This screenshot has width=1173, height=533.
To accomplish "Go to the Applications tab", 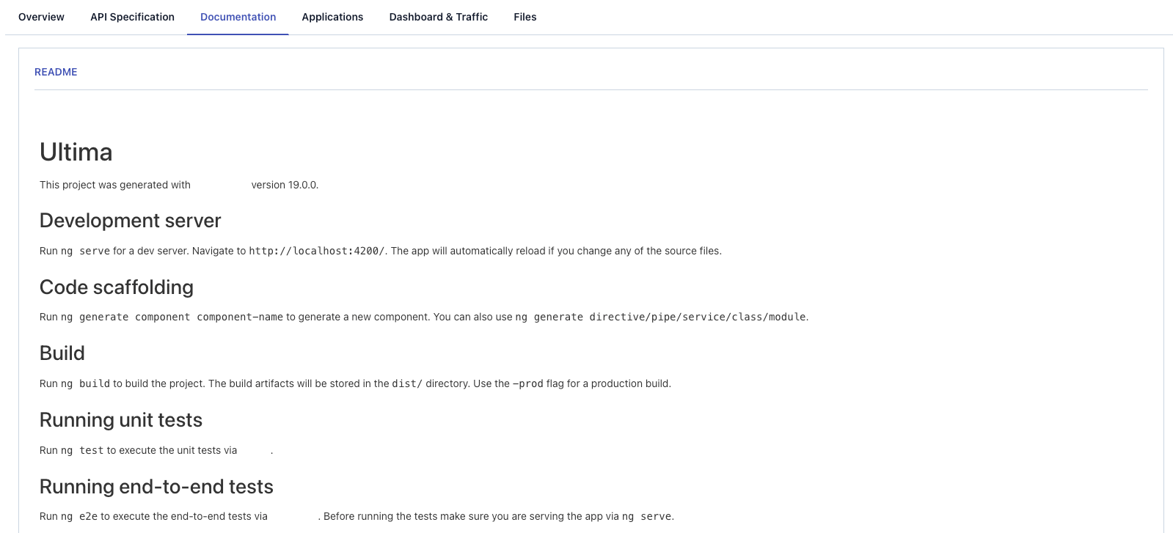I will tap(332, 17).
